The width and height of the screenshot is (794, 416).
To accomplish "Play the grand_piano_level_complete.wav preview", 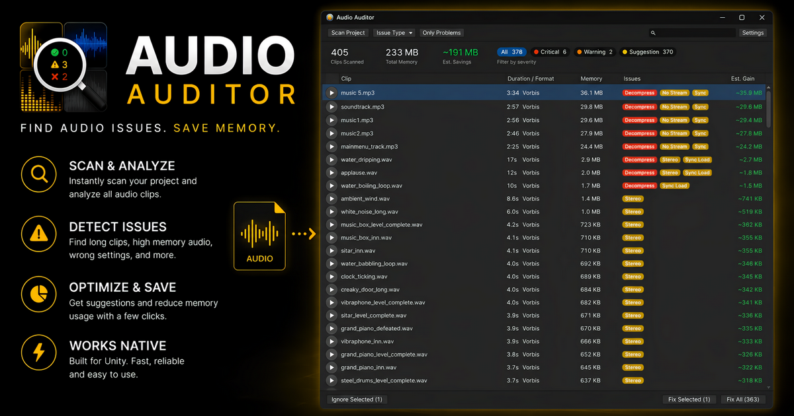I will tap(332, 355).
